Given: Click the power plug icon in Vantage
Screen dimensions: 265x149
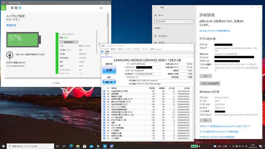Looking at the screenshot, I should pyautogui.click(x=10, y=55).
